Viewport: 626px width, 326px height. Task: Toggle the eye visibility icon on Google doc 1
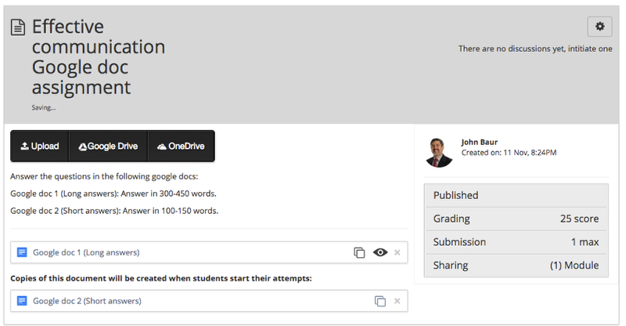(380, 252)
